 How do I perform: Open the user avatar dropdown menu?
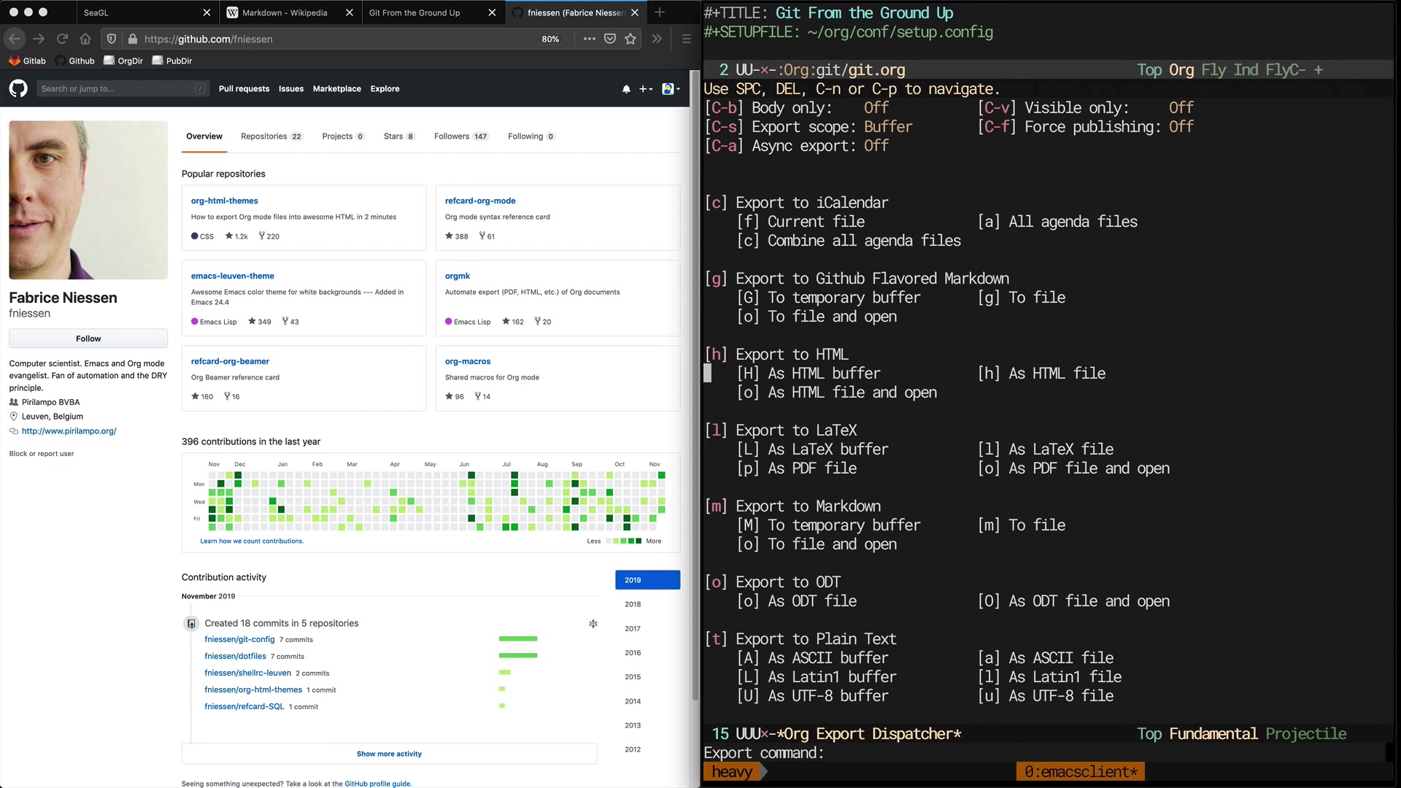pyautogui.click(x=671, y=89)
